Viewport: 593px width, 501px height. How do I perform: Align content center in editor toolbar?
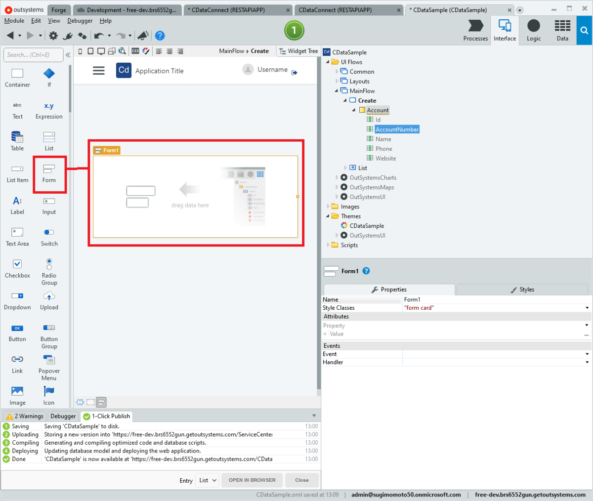point(169,51)
